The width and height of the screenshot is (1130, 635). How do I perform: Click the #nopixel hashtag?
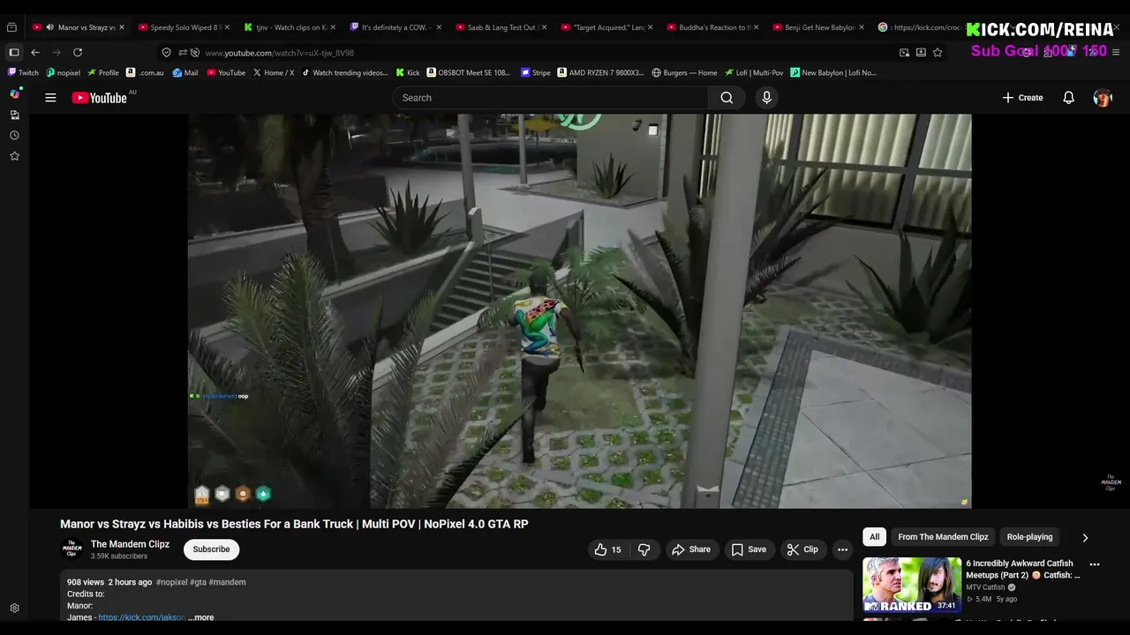point(171,582)
